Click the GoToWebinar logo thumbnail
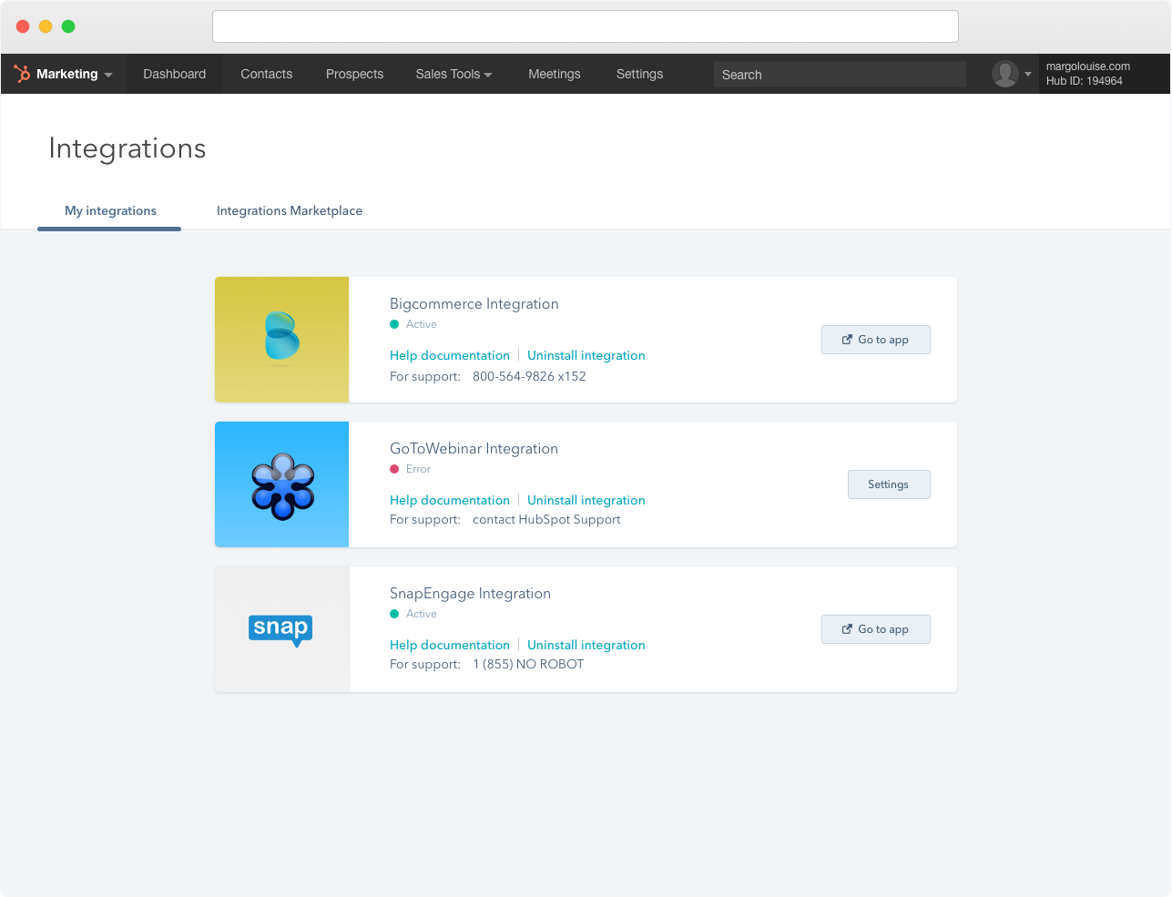 tap(282, 484)
